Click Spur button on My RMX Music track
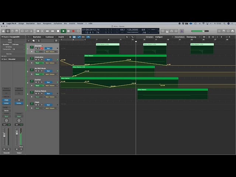The height and width of the screenshot is (177, 236). (x=48, y=71)
